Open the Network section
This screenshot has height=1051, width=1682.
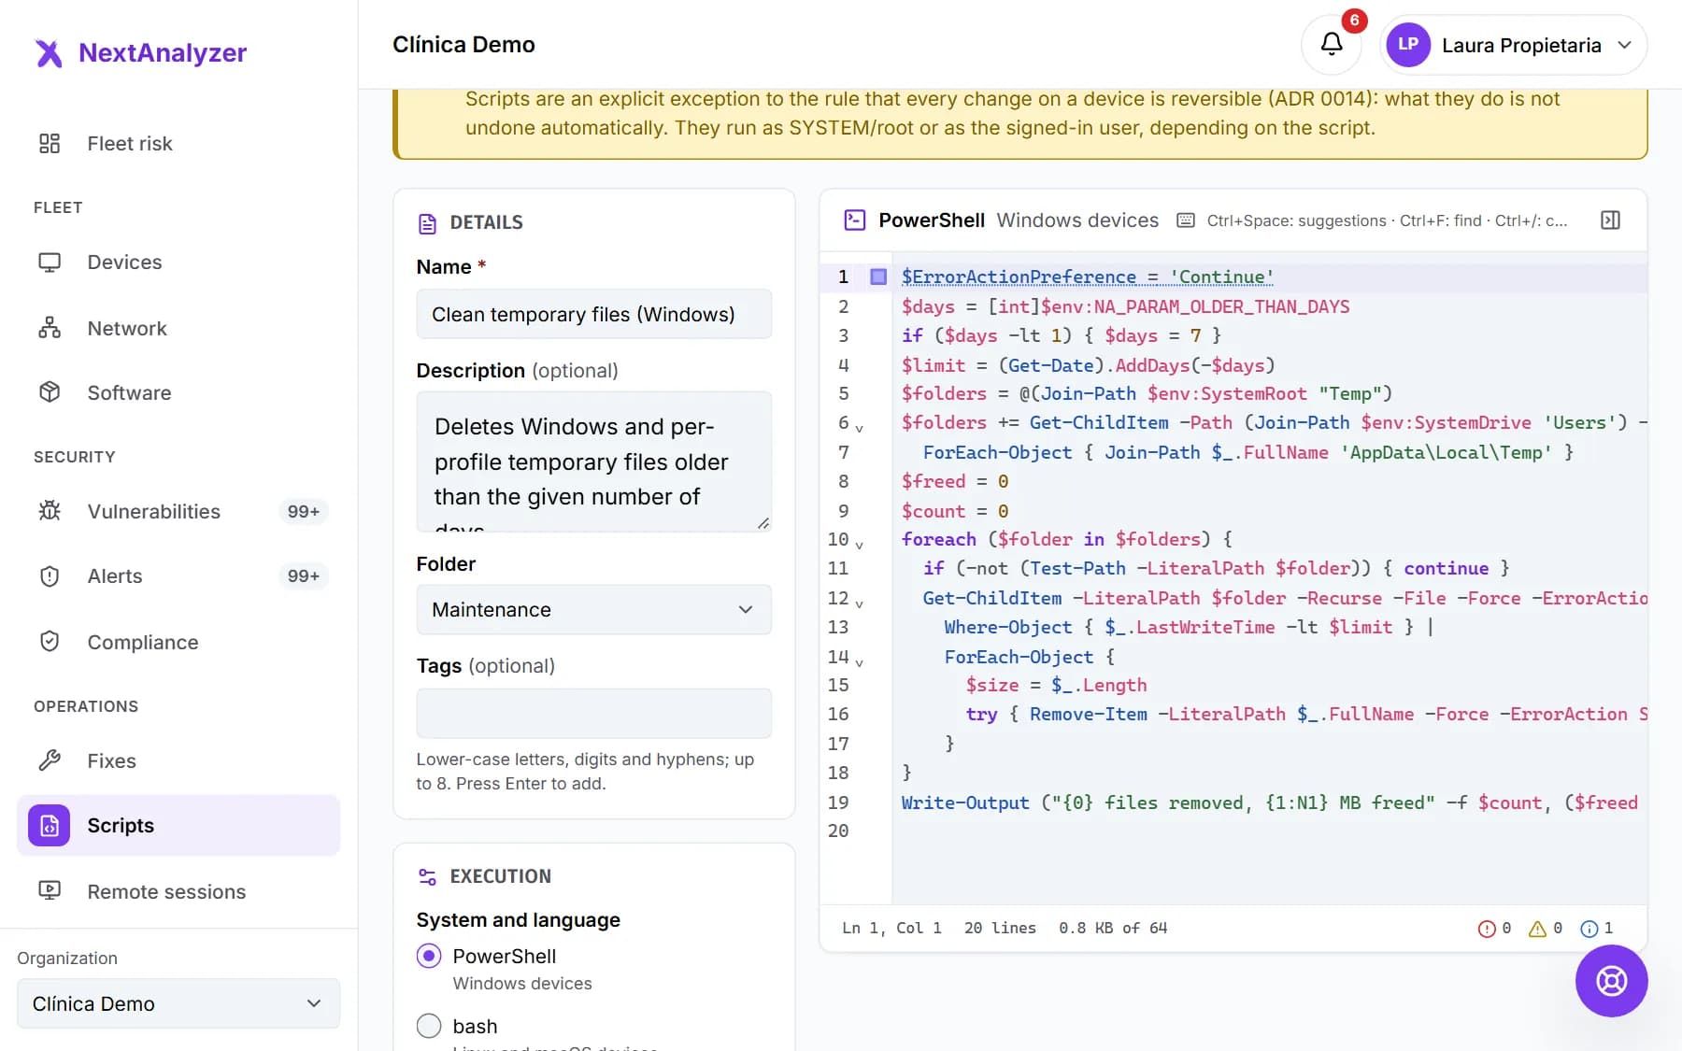178,329
